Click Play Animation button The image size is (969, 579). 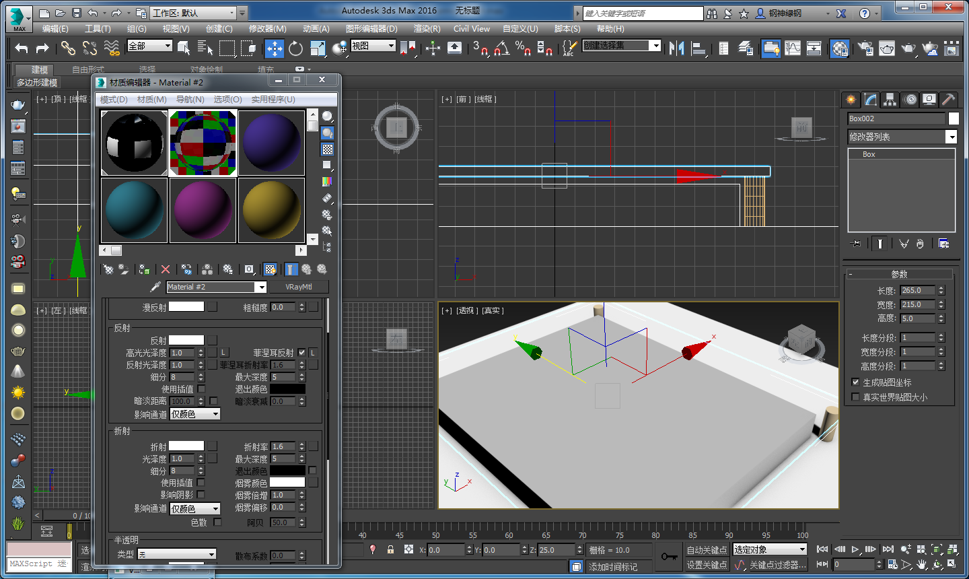tap(855, 549)
